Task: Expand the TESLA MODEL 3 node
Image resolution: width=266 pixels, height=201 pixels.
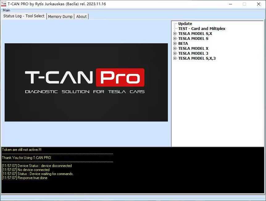Action: [175, 53]
